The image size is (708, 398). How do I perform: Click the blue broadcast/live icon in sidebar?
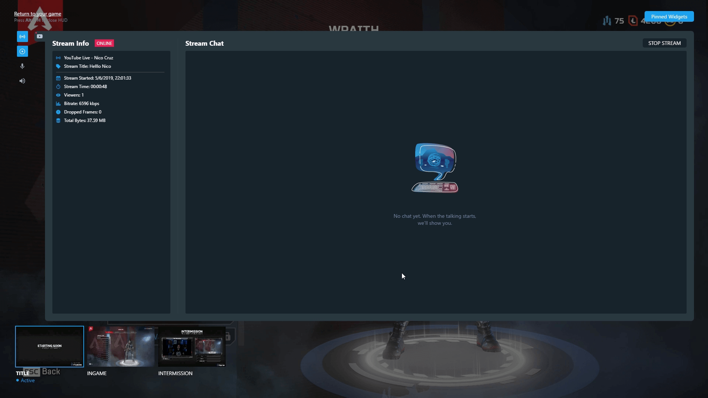pos(22,36)
